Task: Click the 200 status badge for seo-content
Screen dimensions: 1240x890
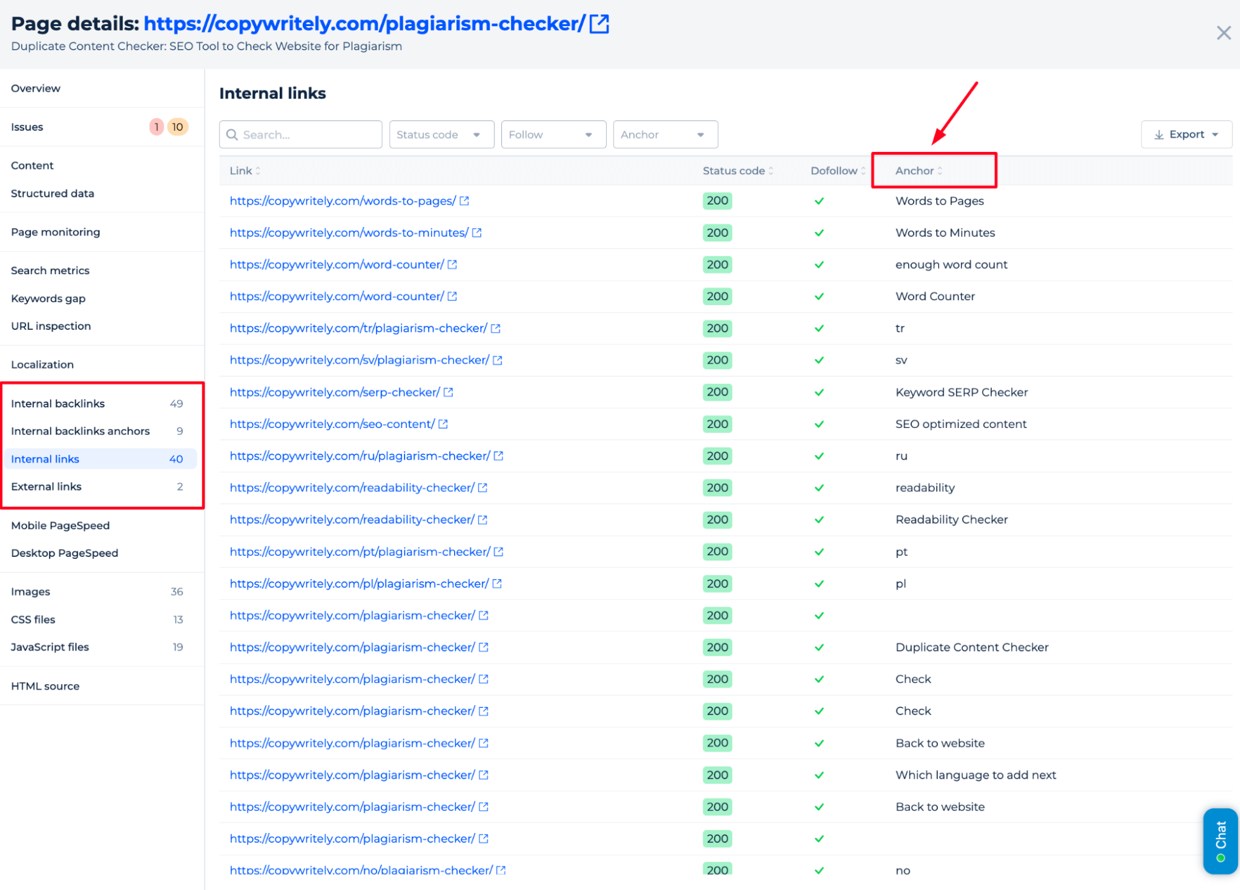Action: pyautogui.click(x=717, y=424)
